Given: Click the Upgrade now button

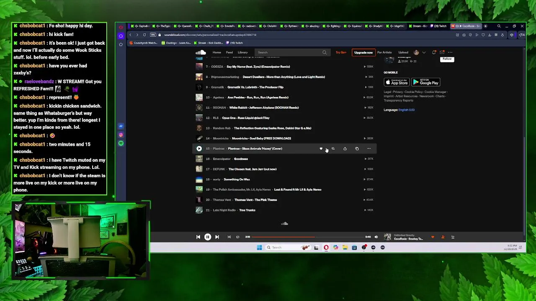Looking at the screenshot, I should click(363, 52).
